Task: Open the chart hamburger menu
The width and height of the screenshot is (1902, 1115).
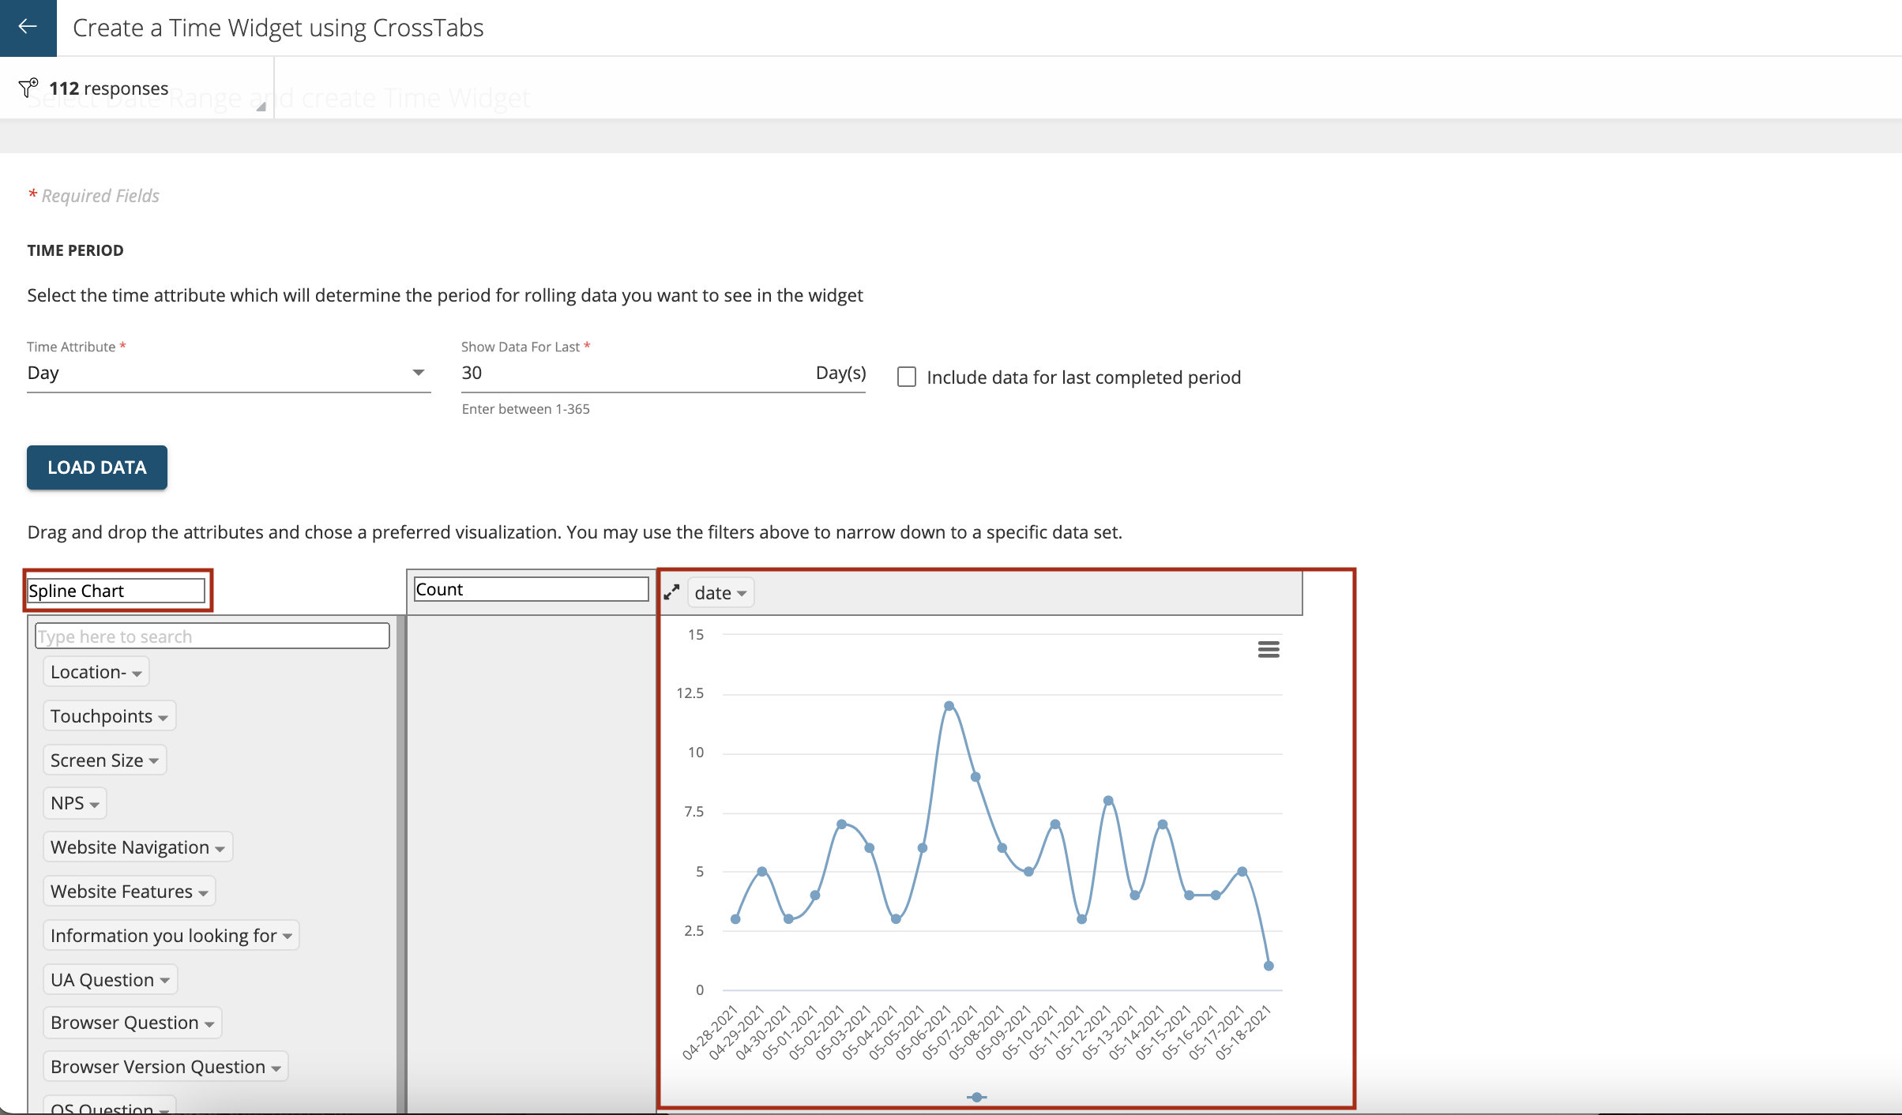Action: 1269,649
